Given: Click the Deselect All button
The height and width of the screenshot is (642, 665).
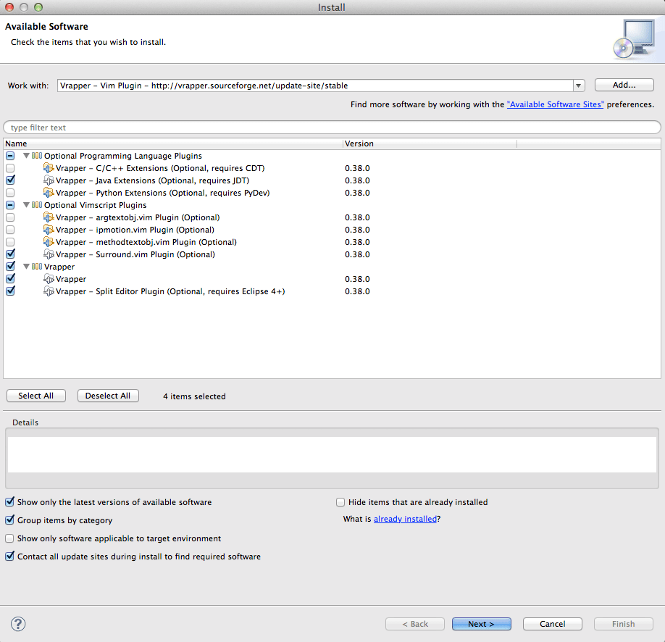Looking at the screenshot, I should coord(108,396).
